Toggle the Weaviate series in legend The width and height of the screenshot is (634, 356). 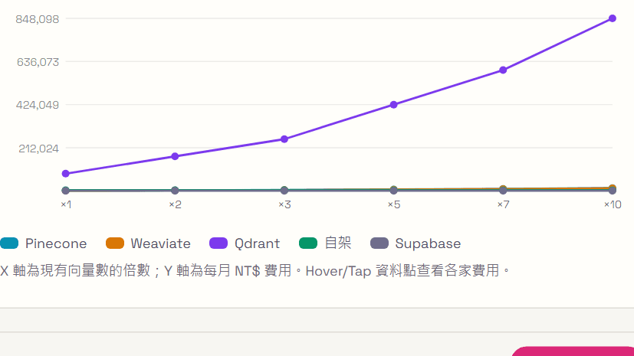(x=148, y=243)
